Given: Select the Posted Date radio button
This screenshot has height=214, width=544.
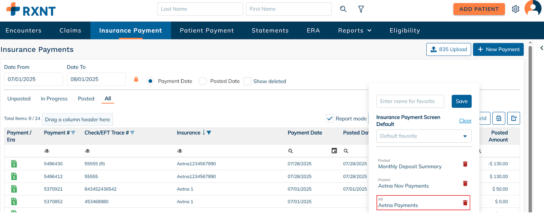Looking at the screenshot, I should pyautogui.click(x=203, y=81).
